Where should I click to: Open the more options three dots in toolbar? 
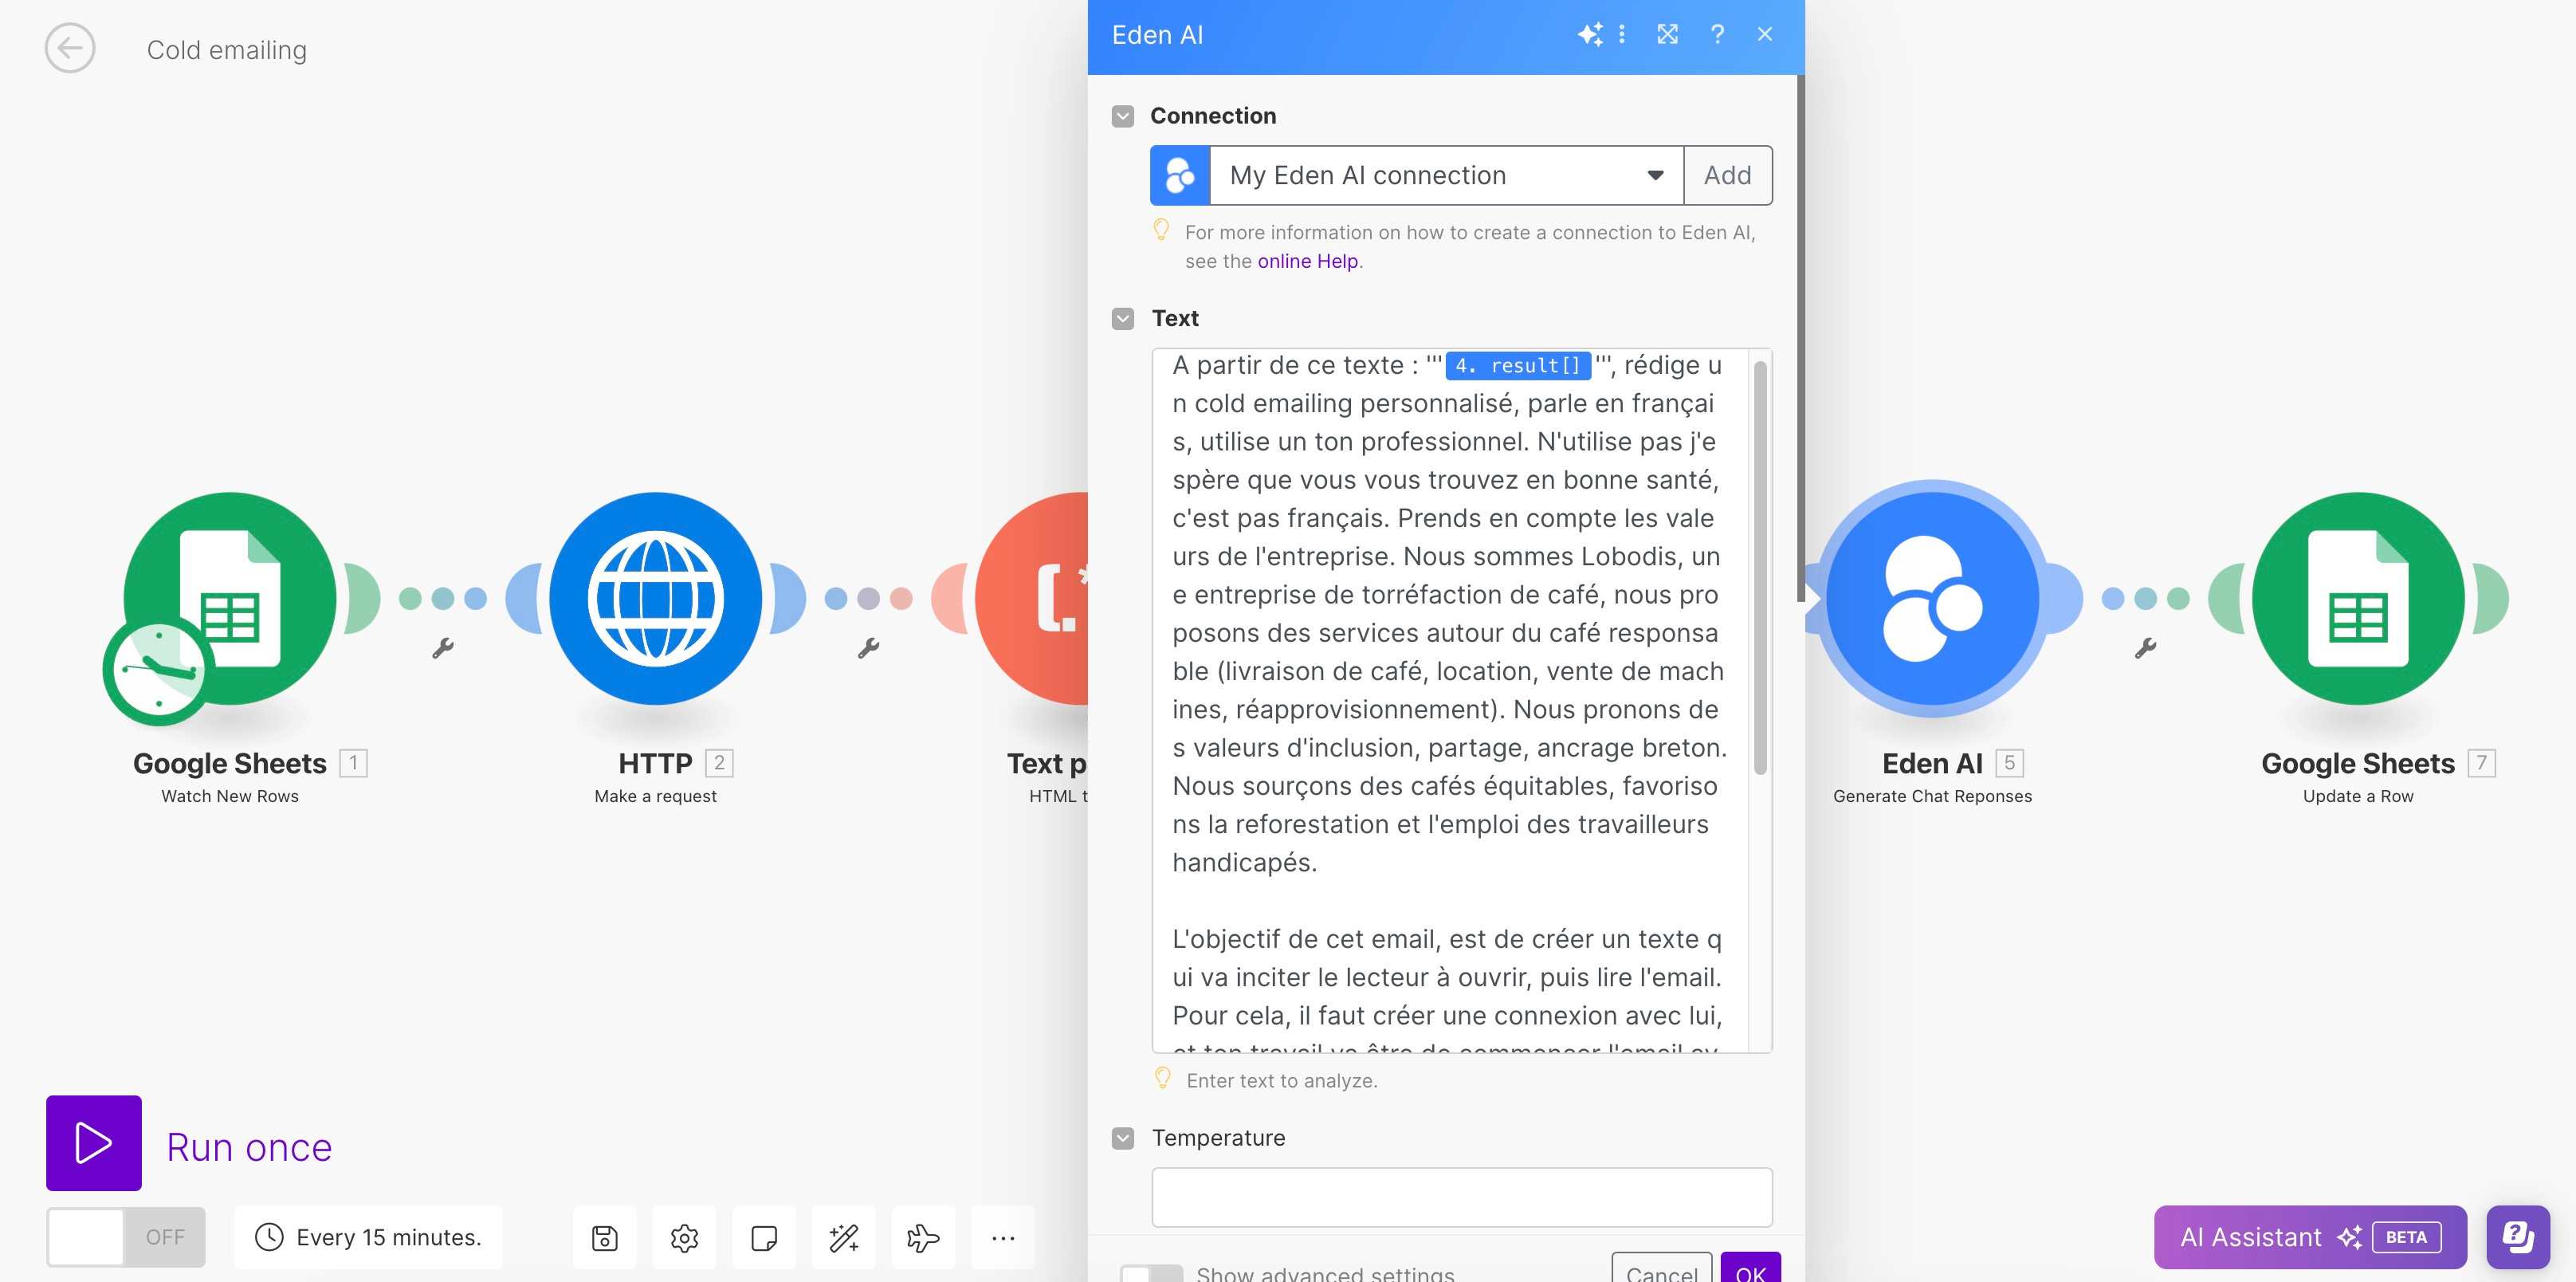coord(1002,1237)
